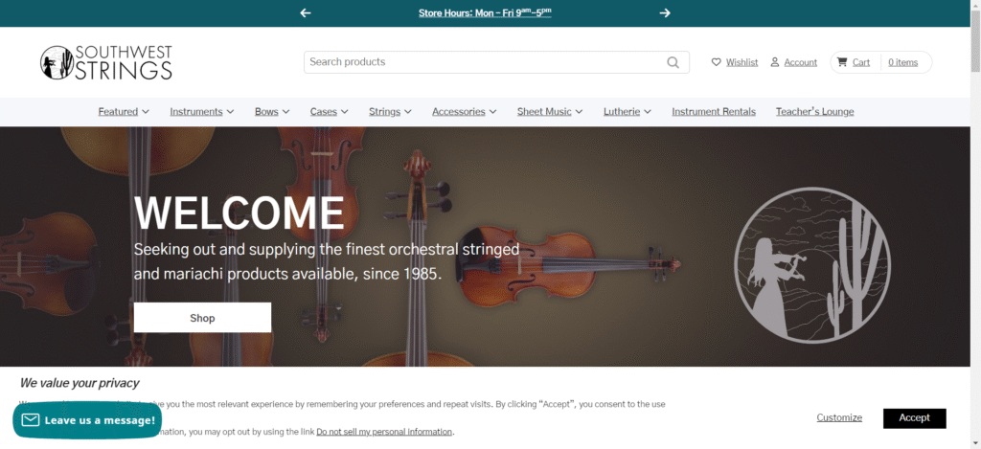Viewport: 981px width, 449px height.
Task: Click the Account person icon
Action: [775, 62]
